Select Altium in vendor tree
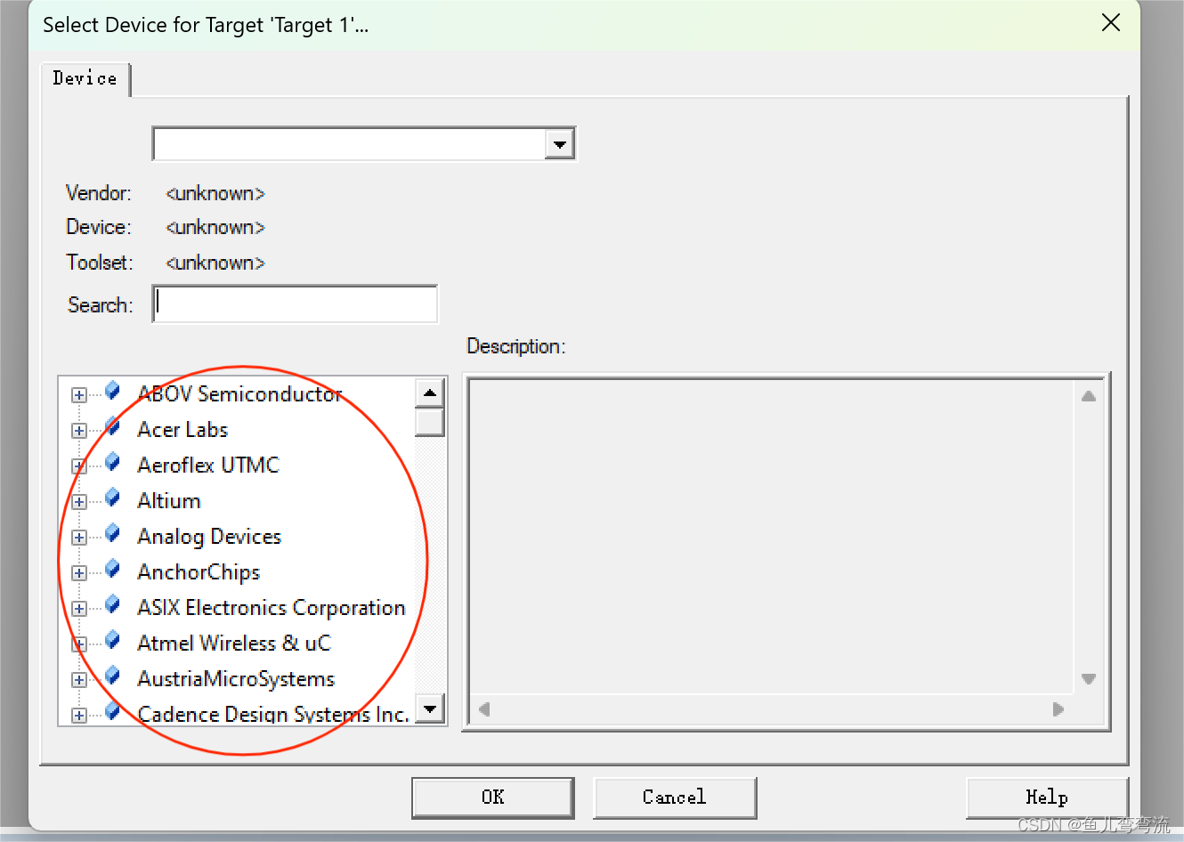The image size is (1184, 842). (169, 501)
